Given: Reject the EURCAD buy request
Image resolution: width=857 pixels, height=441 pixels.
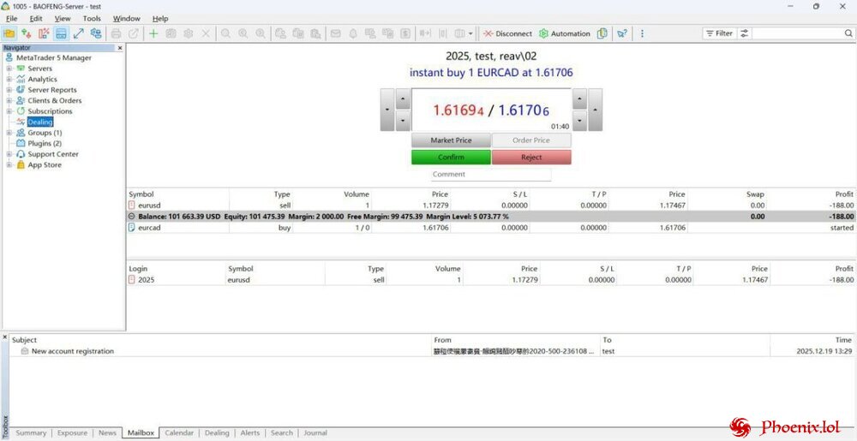Looking at the screenshot, I should point(531,158).
